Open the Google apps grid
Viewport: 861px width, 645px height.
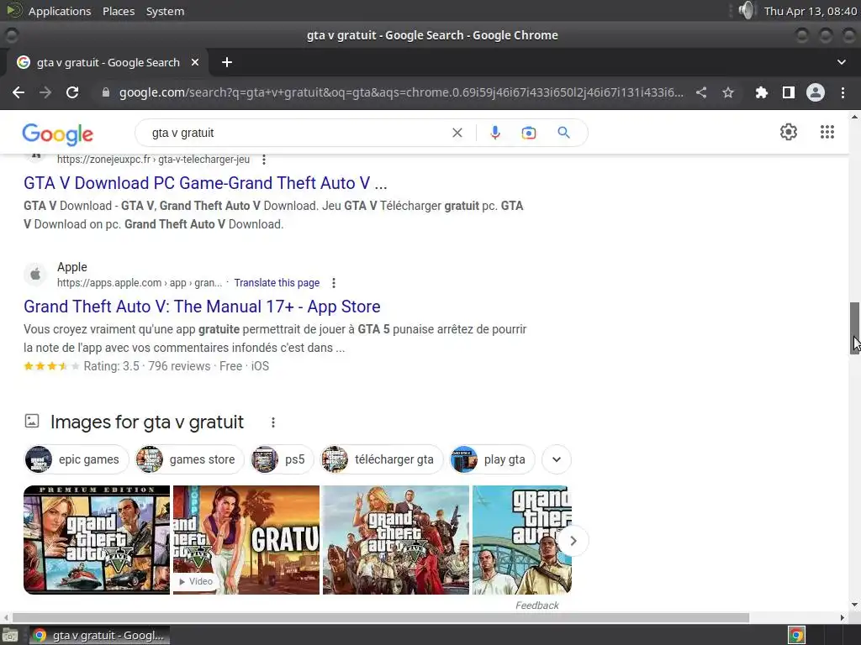tap(827, 132)
